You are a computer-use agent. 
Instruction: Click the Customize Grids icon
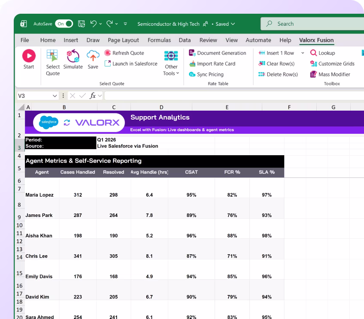click(x=313, y=63)
